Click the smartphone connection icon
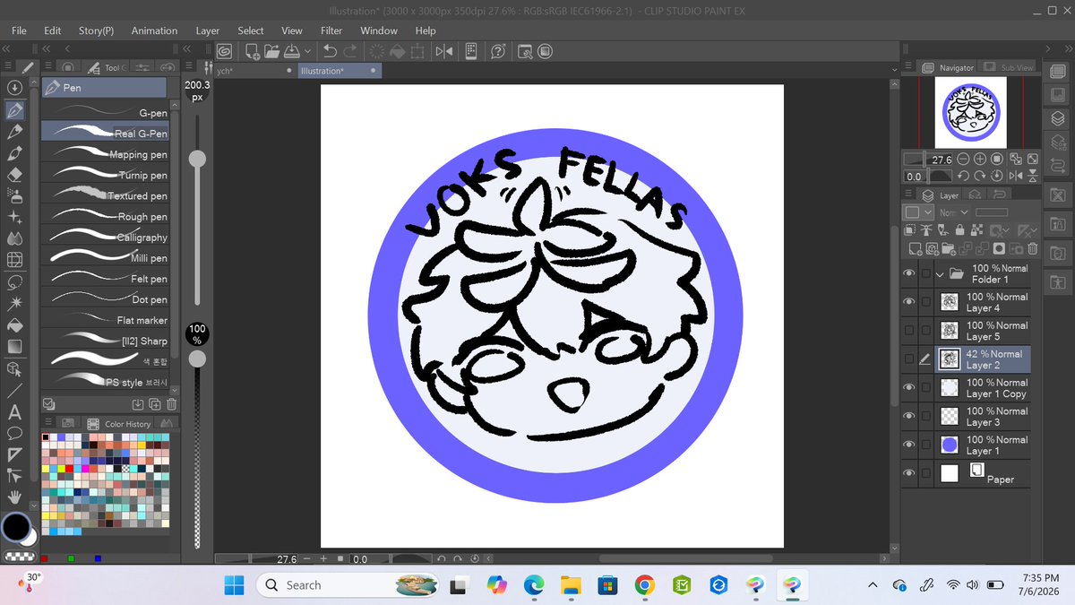This screenshot has height=605, width=1075. 471,51
